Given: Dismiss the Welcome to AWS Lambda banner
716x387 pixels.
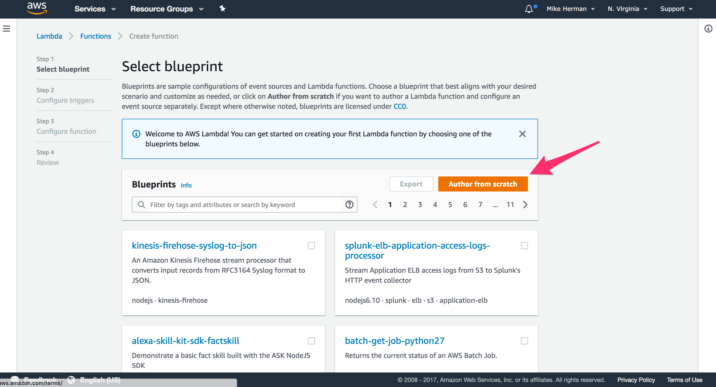Looking at the screenshot, I should pos(522,134).
